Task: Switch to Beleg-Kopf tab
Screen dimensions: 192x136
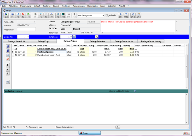Action: click(x=43, y=41)
